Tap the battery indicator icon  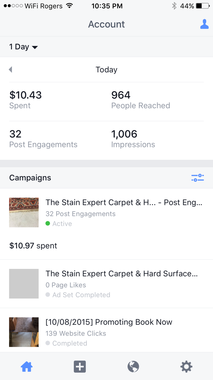203,6
